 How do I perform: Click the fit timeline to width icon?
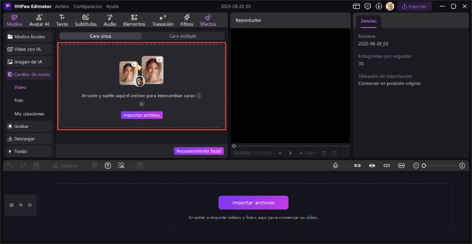coord(402,166)
